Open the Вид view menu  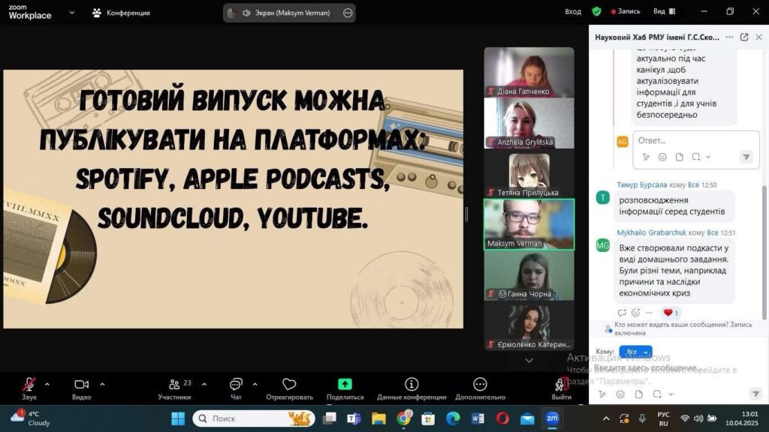click(x=662, y=12)
